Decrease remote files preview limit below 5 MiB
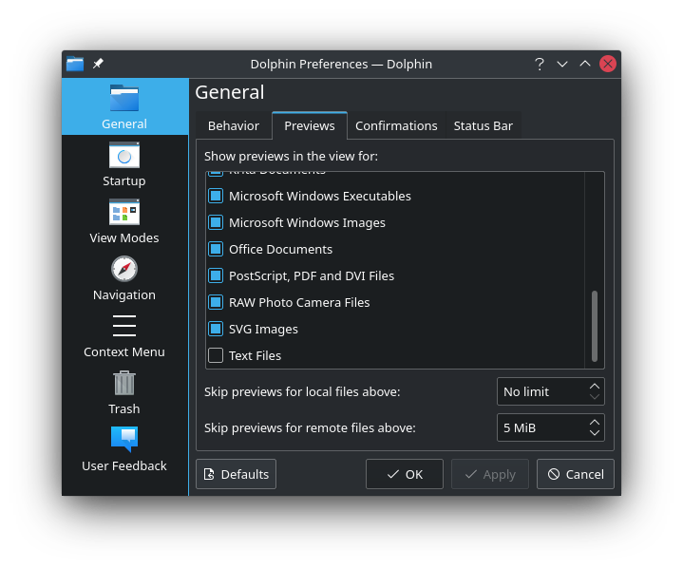This screenshot has height=569, width=683. (595, 433)
